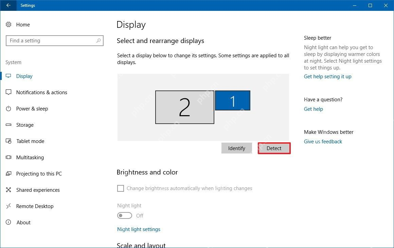Check Change brightness automatically checkbox
The width and height of the screenshot is (394, 248).
point(121,188)
